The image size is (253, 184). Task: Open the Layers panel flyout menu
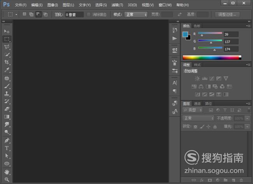248,104
